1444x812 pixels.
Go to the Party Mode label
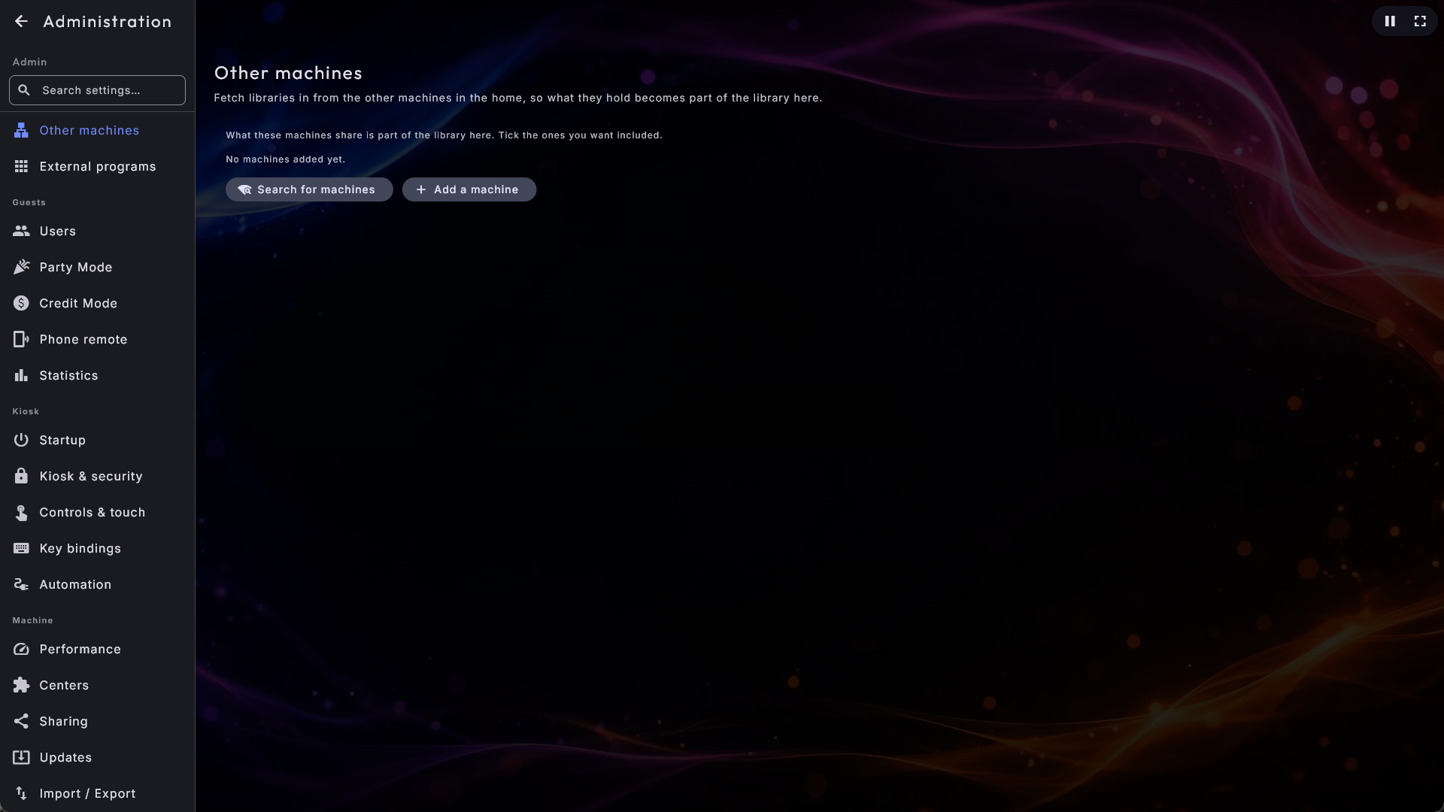click(x=76, y=268)
